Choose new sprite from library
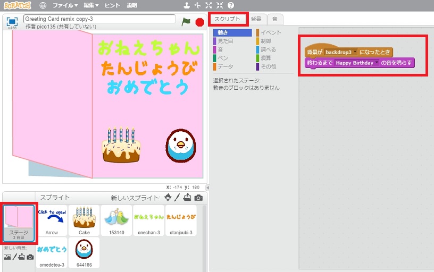Viewport: 434px width, 272px height. (x=168, y=198)
